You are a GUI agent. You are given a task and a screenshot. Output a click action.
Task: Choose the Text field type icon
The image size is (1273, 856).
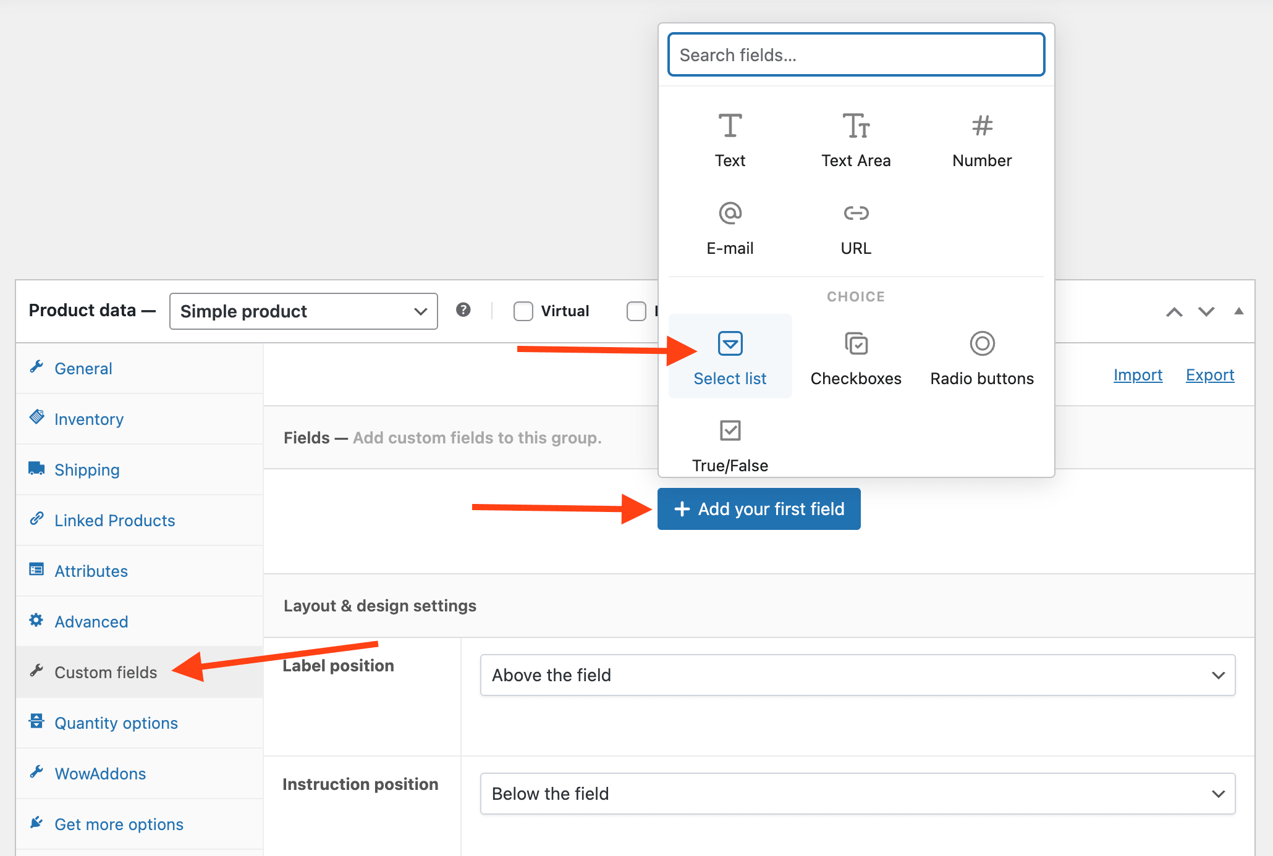tap(730, 127)
